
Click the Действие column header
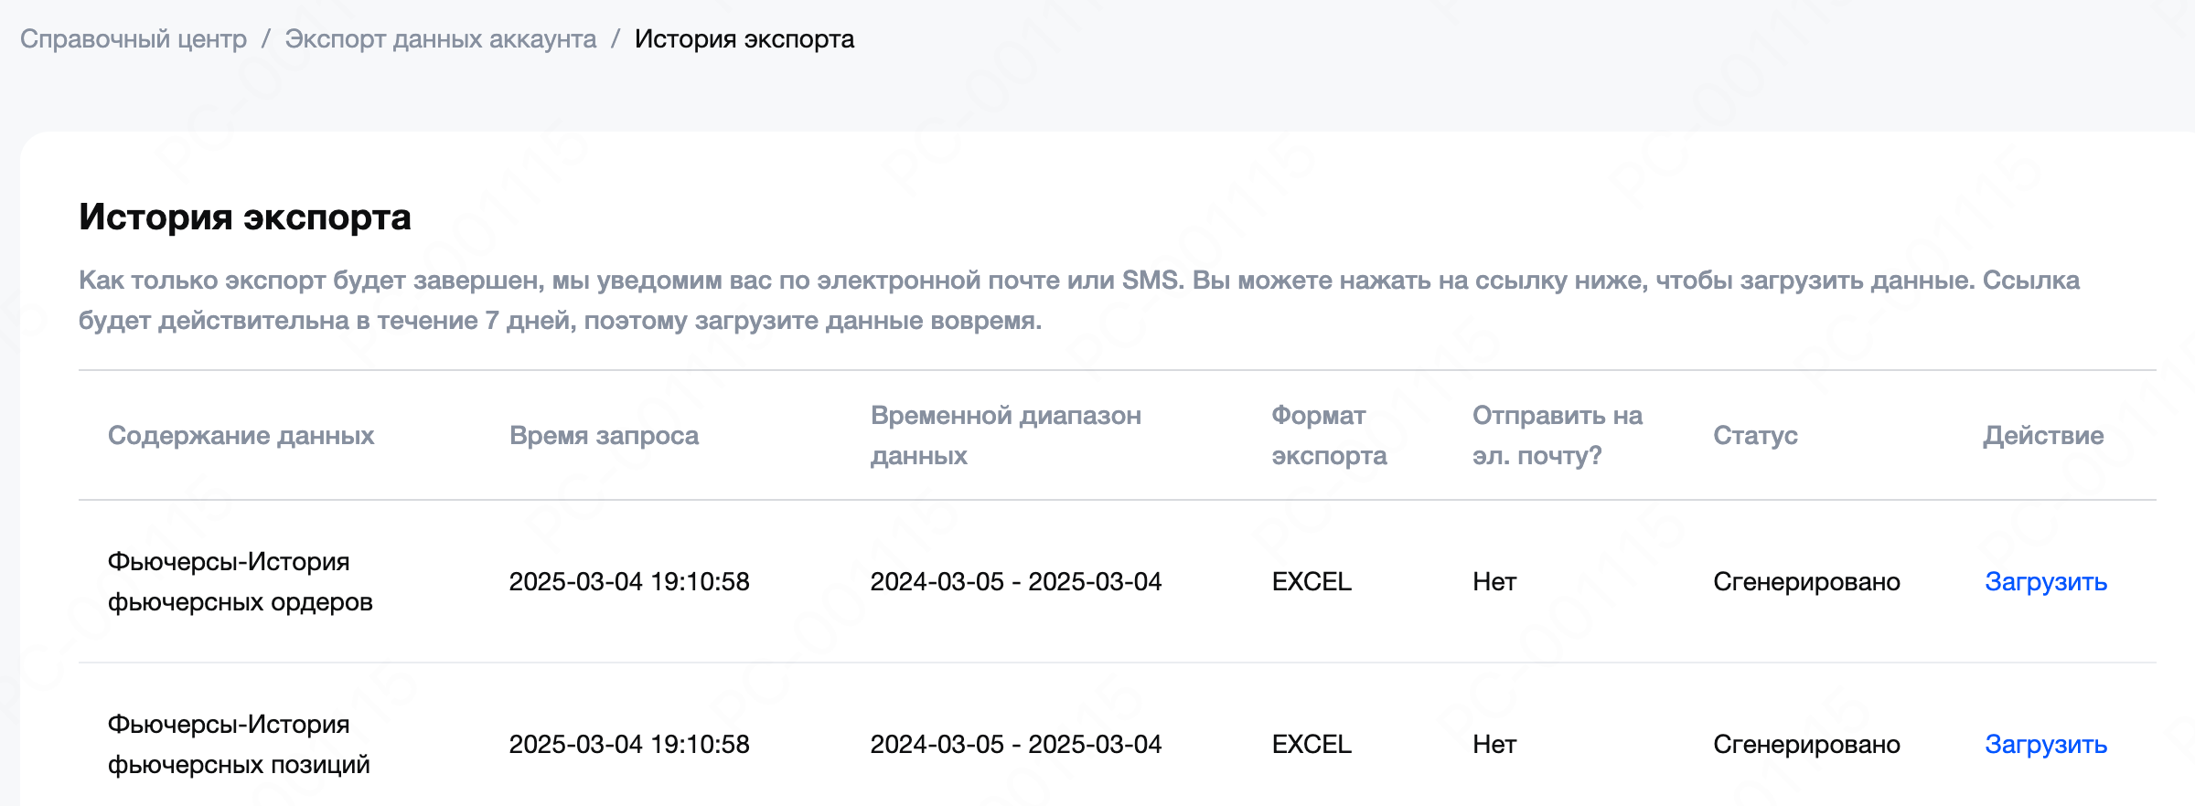coord(2043,436)
